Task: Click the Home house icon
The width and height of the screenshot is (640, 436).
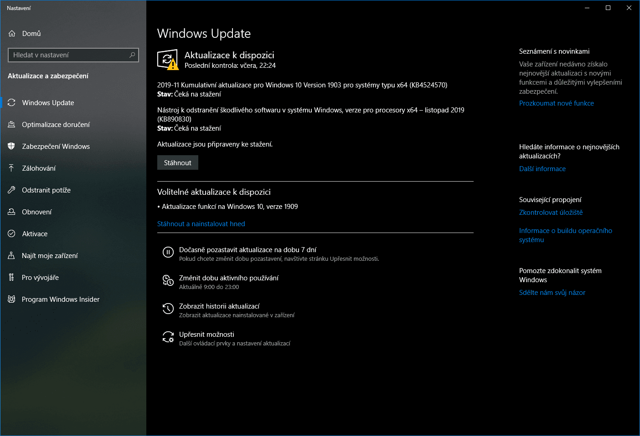Action: pos(12,34)
